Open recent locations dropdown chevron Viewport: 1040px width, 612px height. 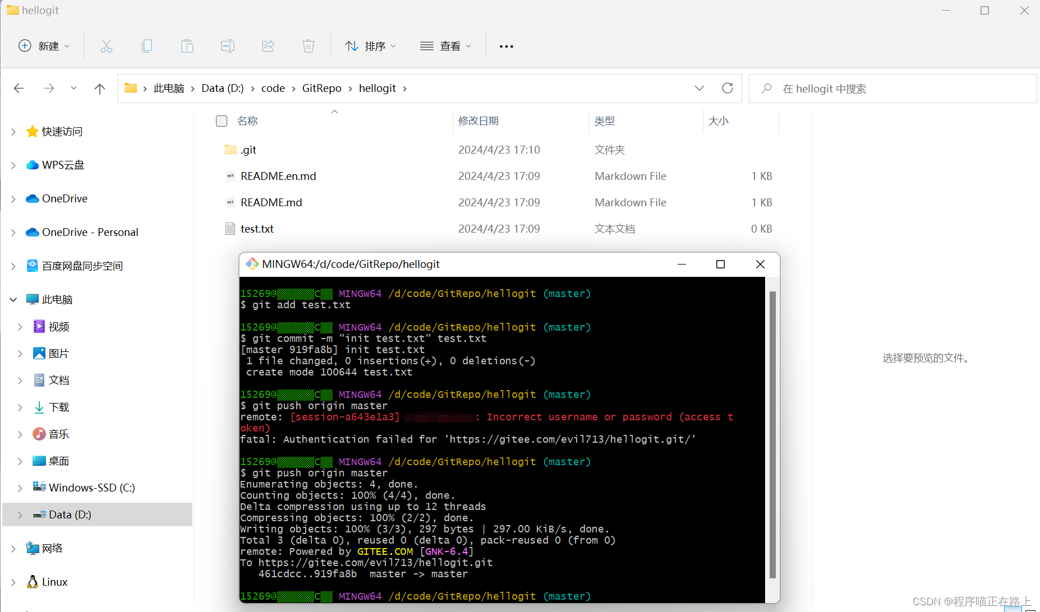click(73, 88)
